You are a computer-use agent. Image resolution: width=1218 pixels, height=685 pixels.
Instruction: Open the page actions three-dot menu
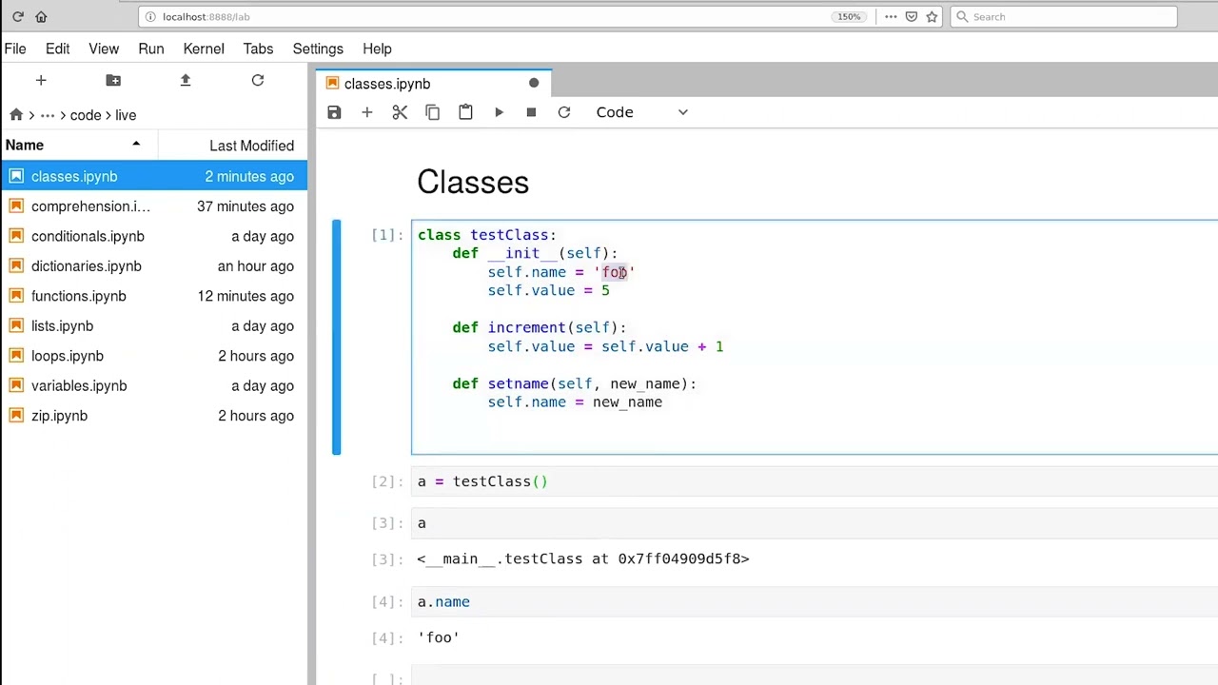(x=891, y=16)
